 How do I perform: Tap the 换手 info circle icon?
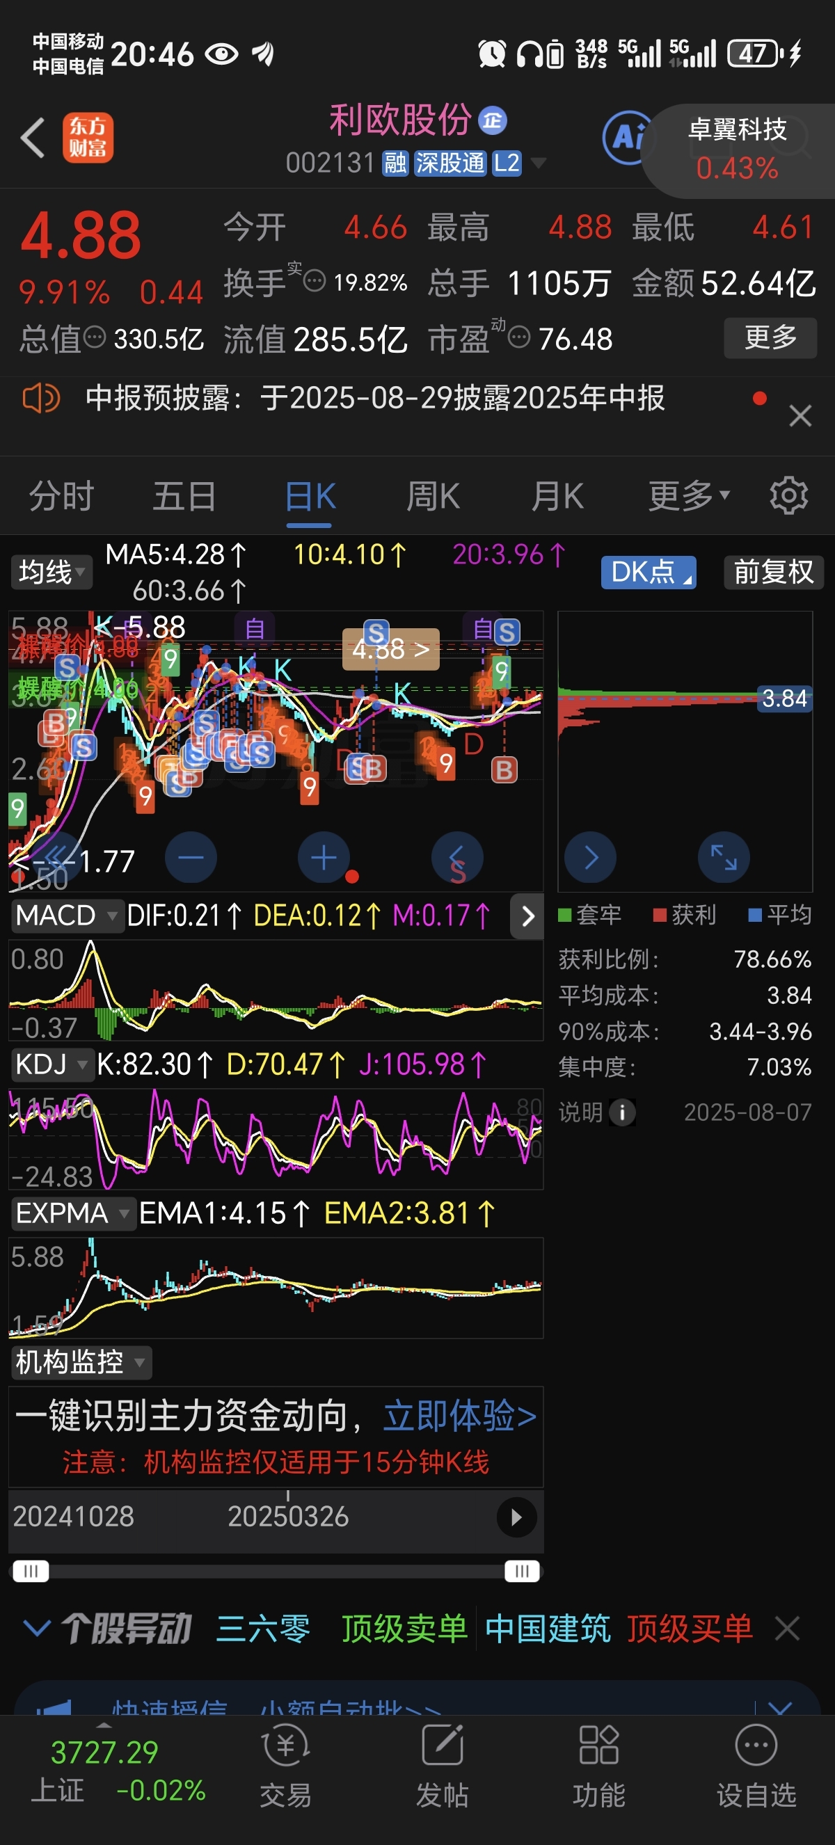click(x=315, y=281)
